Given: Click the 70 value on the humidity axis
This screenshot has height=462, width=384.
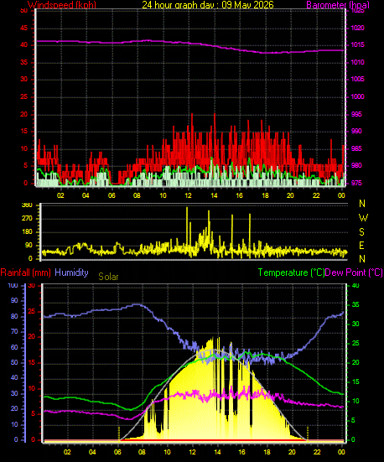Looking at the screenshot, I should coord(14,331).
